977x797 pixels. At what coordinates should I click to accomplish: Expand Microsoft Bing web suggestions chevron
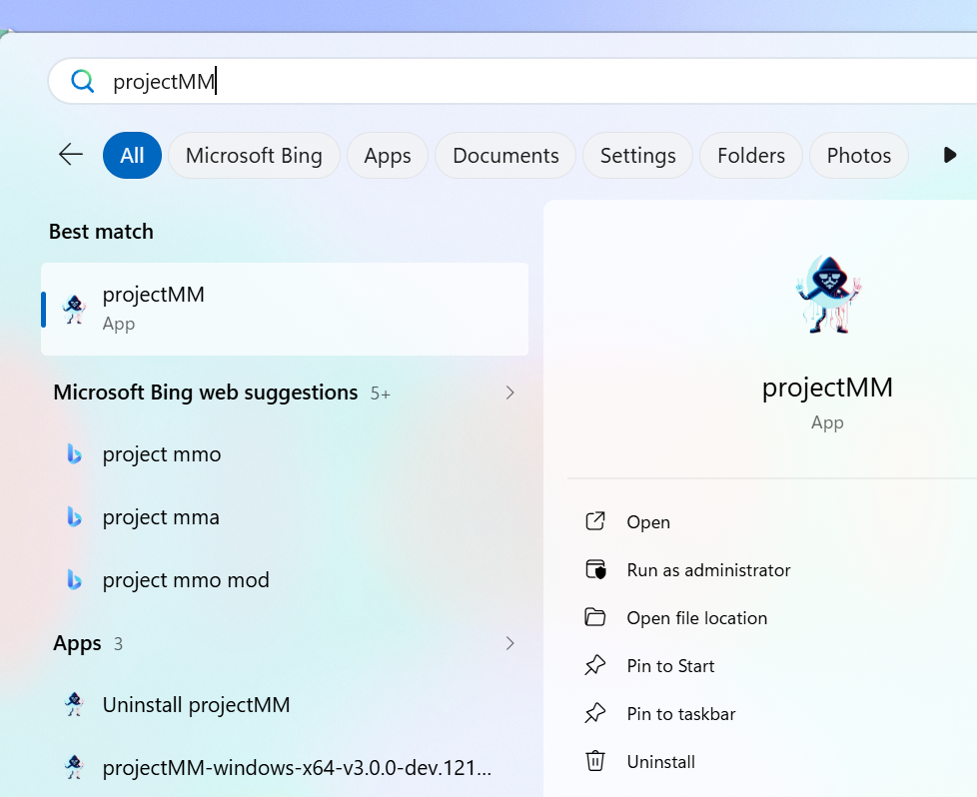click(x=509, y=393)
